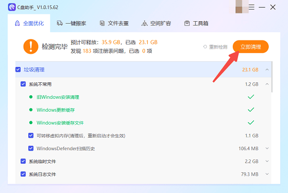
Task: Uncheck the 可转移虚拟内存 checkbox
Action: [x=31, y=136]
